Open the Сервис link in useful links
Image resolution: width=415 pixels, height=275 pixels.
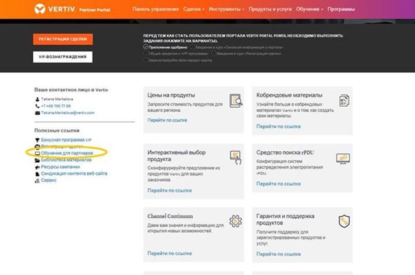(49, 181)
